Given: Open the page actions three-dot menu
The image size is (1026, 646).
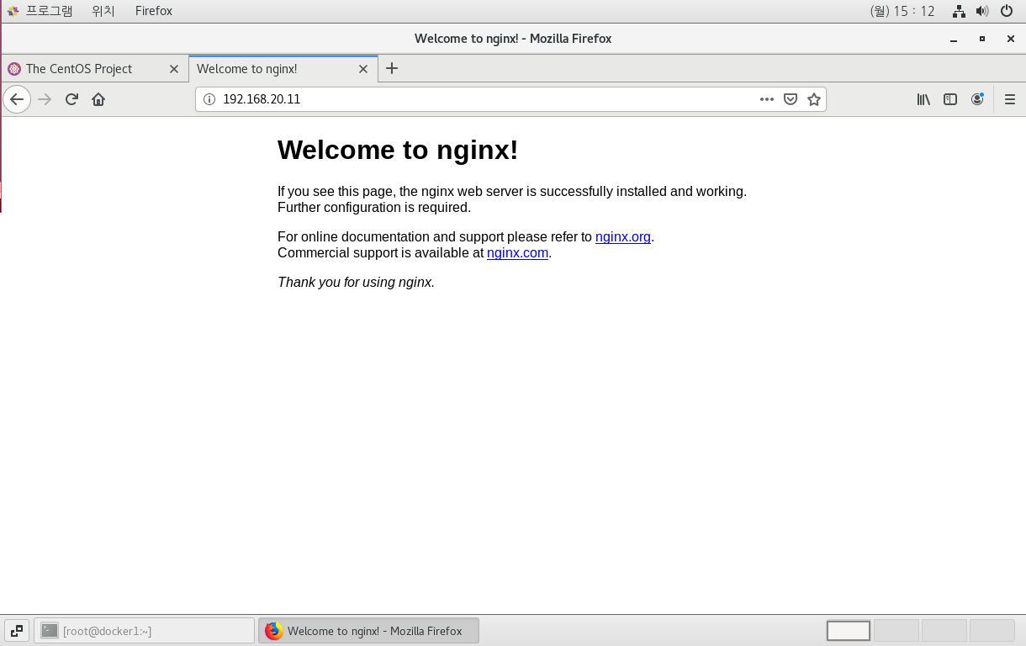Looking at the screenshot, I should click(x=767, y=99).
